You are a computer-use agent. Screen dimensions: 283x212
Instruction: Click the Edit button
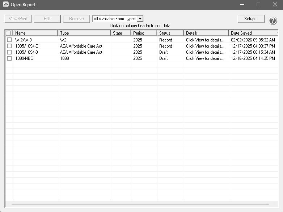click(x=47, y=19)
